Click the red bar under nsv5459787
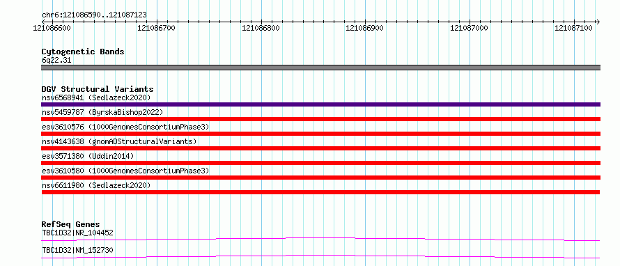The image size is (620, 266). click(x=320, y=119)
